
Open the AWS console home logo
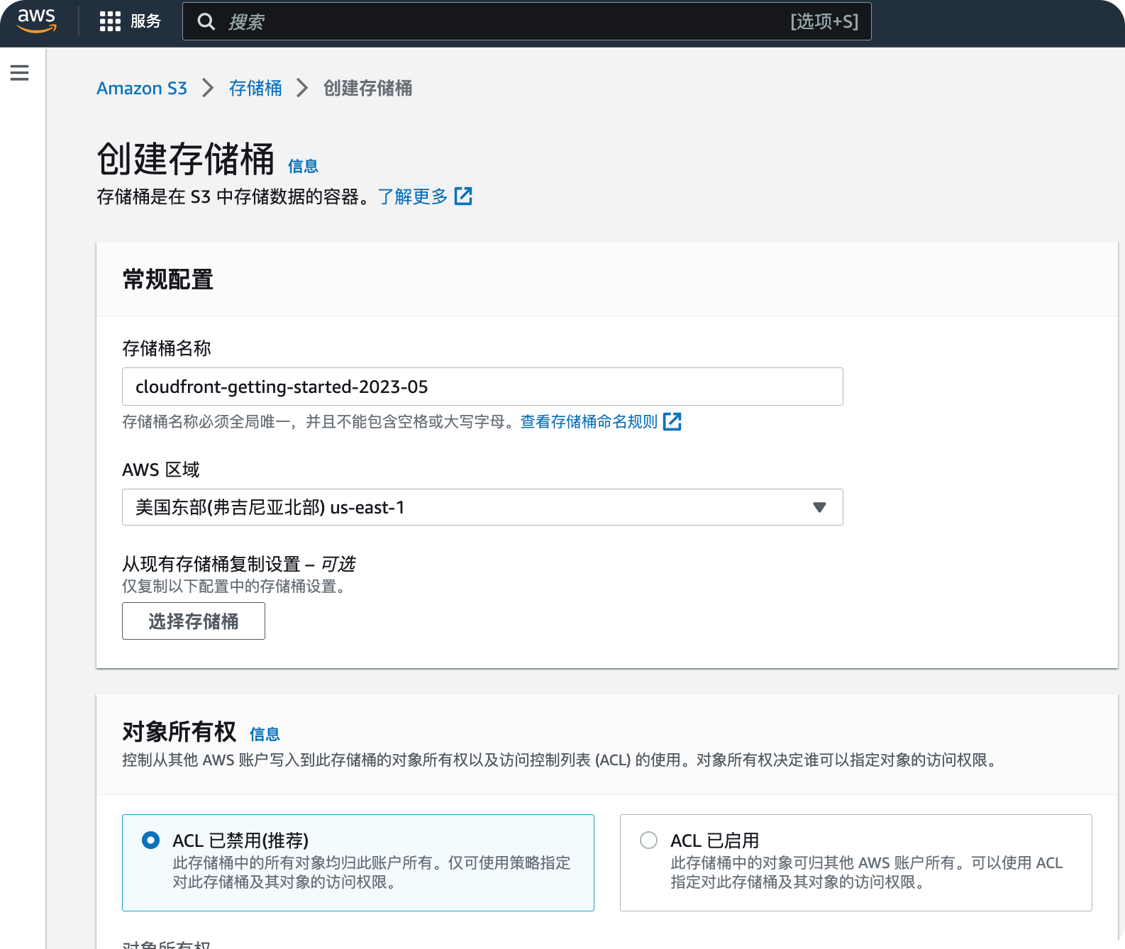tap(37, 21)
